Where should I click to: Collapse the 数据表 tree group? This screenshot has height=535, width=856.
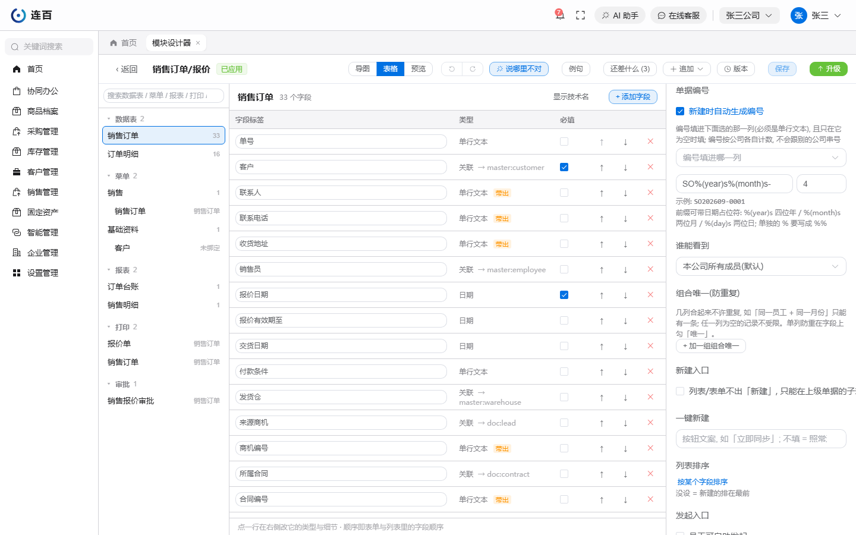109,119
